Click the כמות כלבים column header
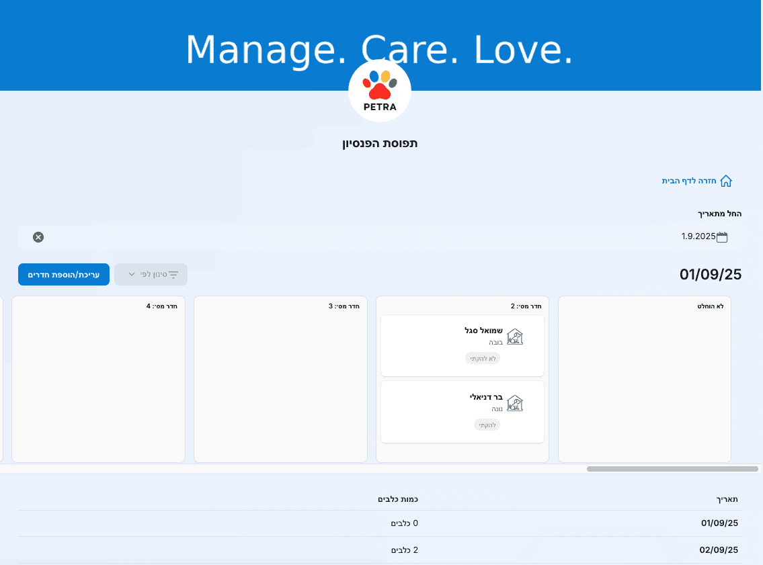Image resolution: width=763 pixels, height=565 pixels. pos(398,499)
